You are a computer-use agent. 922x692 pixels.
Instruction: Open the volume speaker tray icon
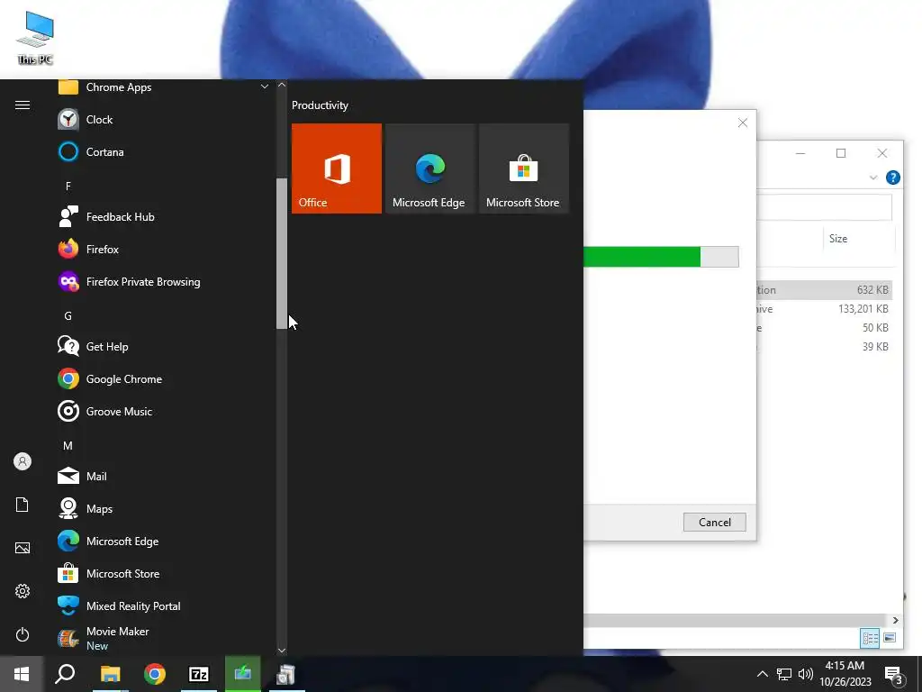806,674
